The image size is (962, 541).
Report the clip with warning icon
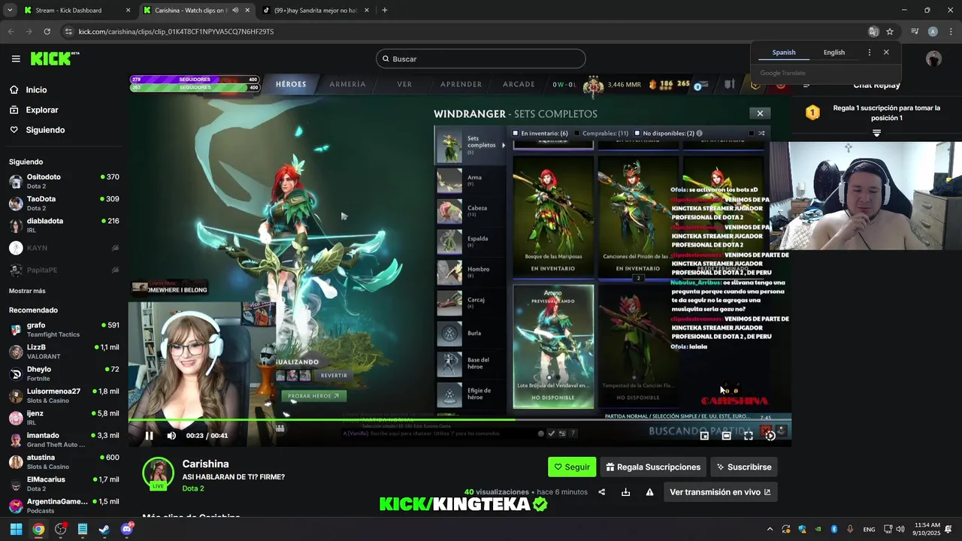[x=649, y=492]
